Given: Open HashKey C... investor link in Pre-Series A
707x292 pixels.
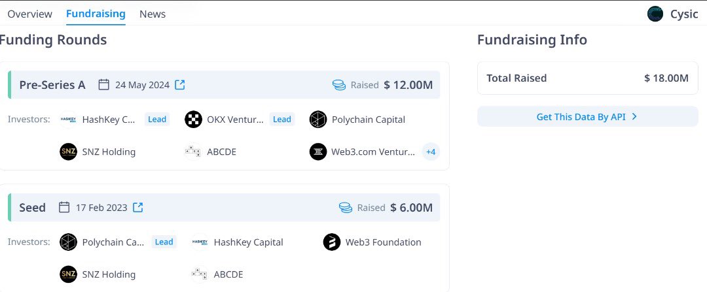Looking at the screenshot, I should click(x=109, y=120).
